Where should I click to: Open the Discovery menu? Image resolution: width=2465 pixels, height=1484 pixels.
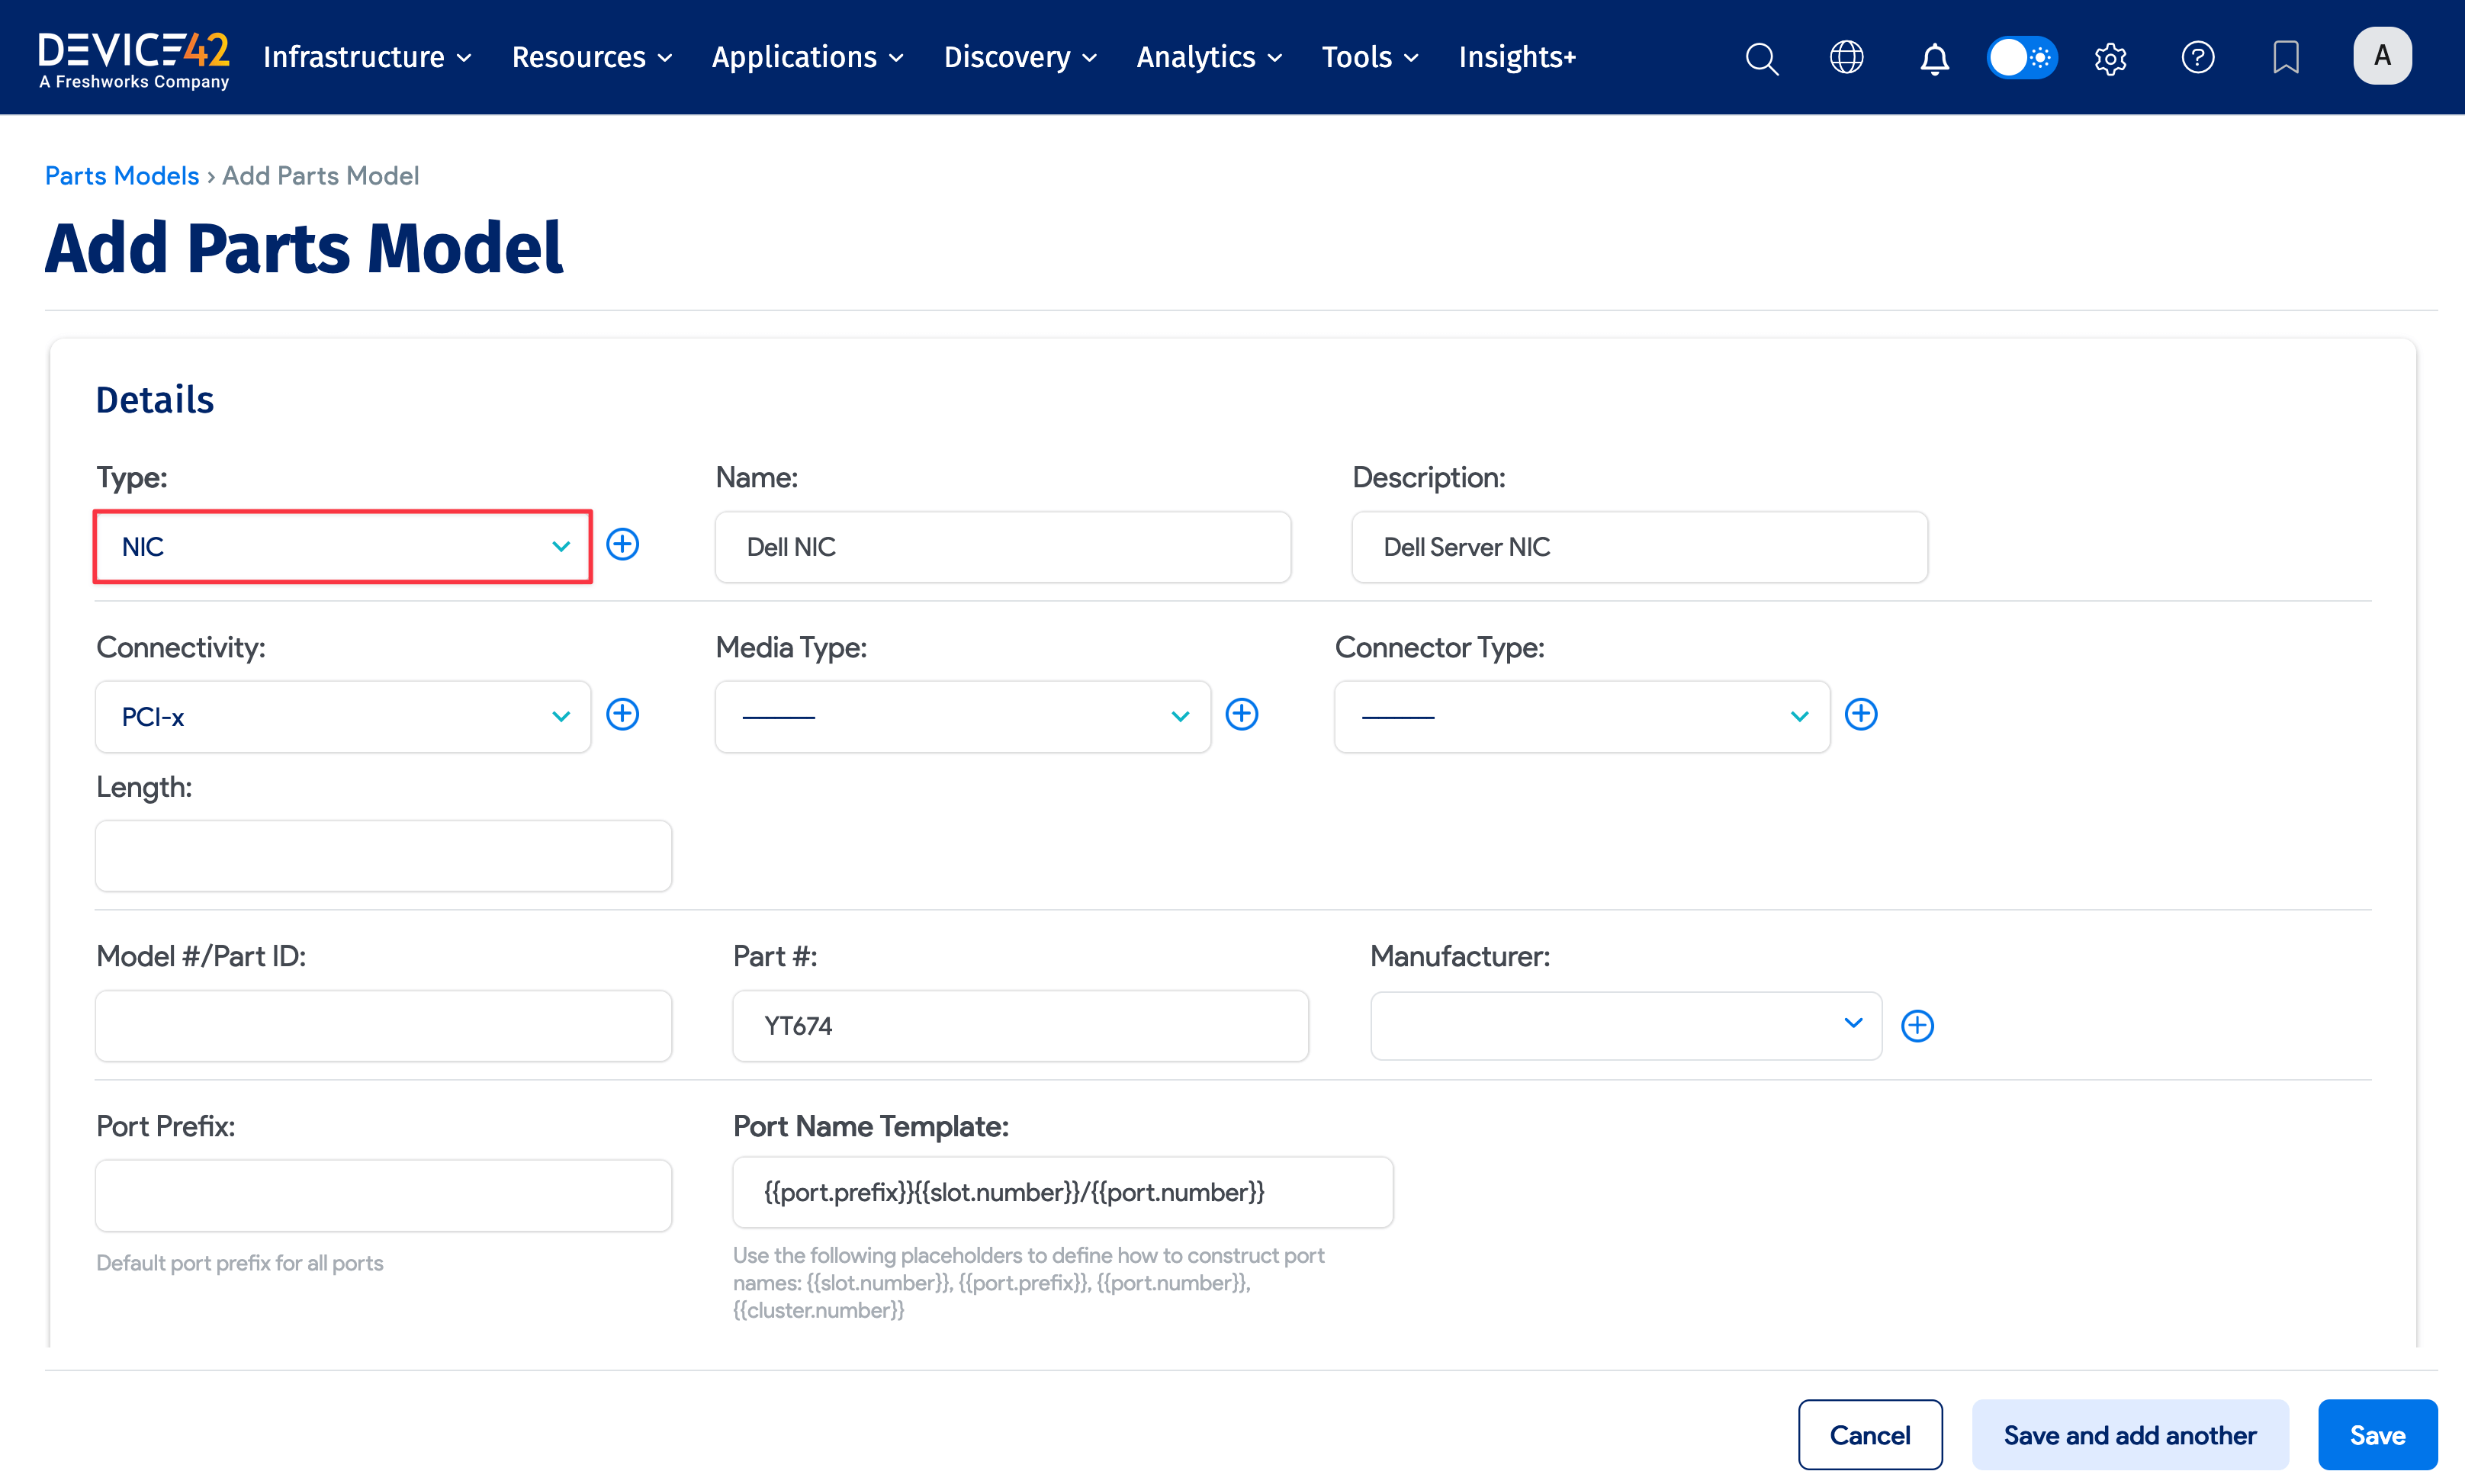pos(1019,57)
